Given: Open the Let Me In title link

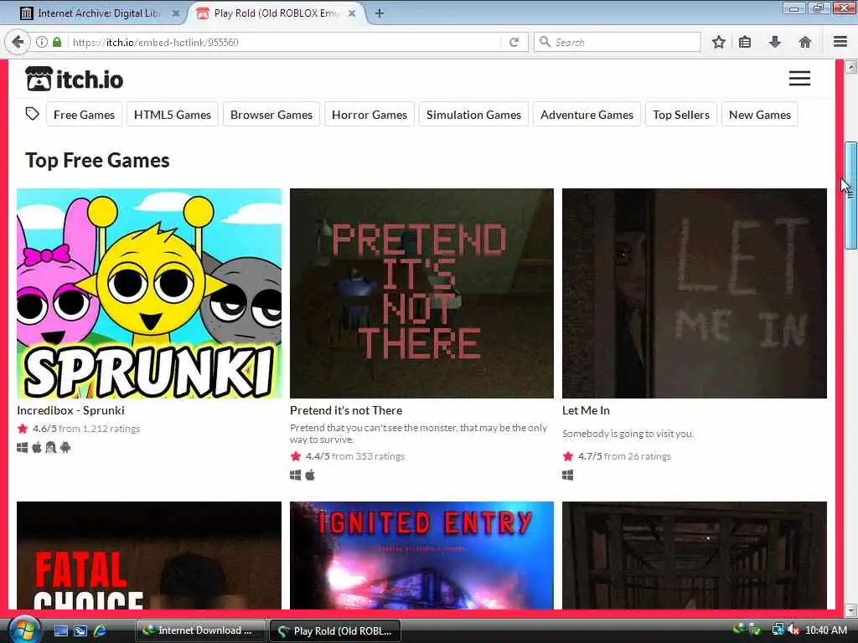Looking at the screenshot, I should pyautogui.click(x=586, y=410).
